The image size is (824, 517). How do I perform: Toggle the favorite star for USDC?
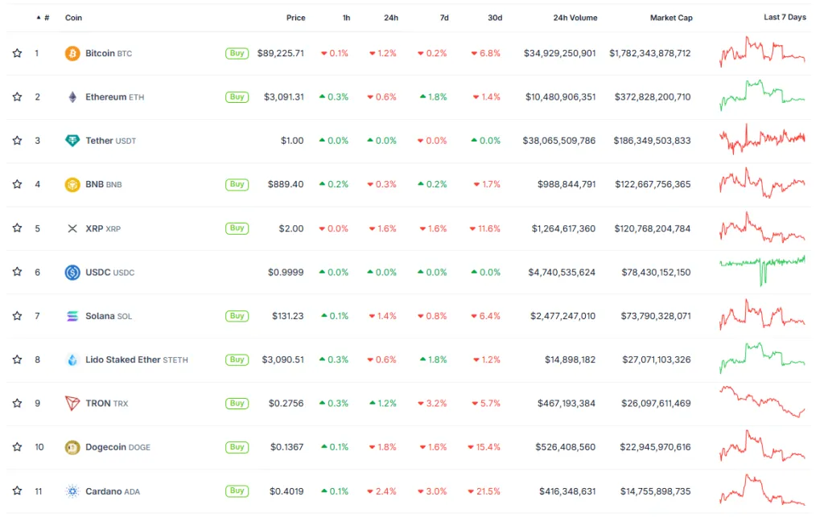pyautogui.click(x=17, y=272)
